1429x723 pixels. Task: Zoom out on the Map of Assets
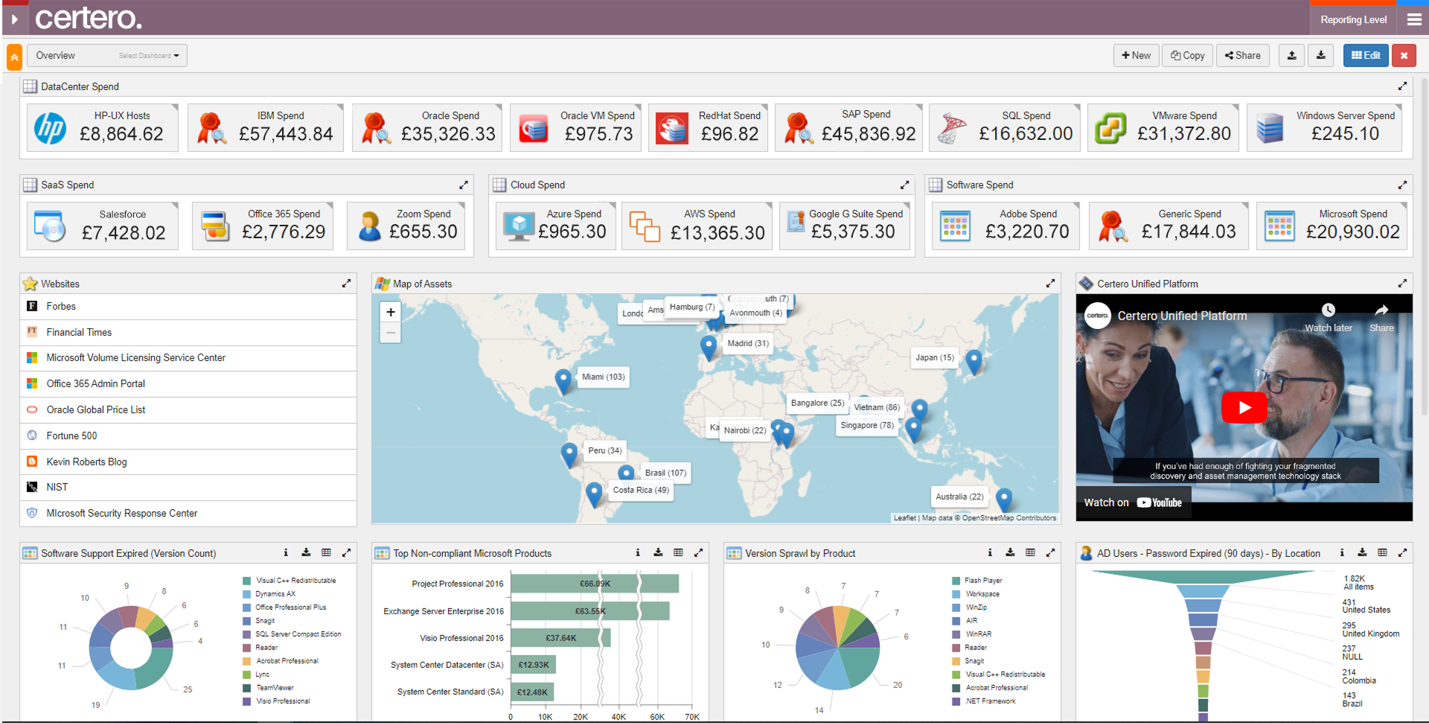click(391, 333)
